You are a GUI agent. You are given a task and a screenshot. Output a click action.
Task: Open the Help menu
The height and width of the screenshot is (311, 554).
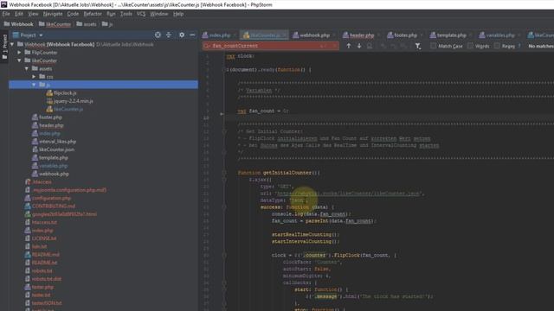178,14
